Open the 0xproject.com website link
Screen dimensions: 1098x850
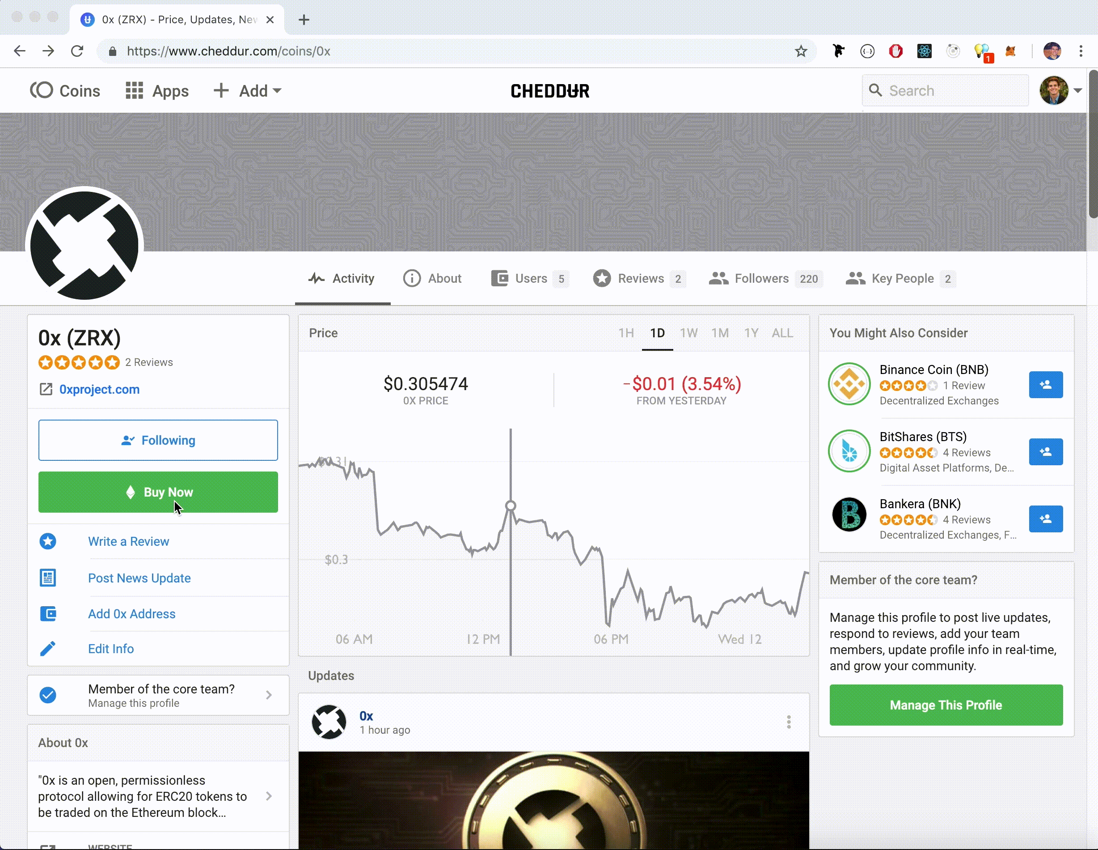[99, 389]
